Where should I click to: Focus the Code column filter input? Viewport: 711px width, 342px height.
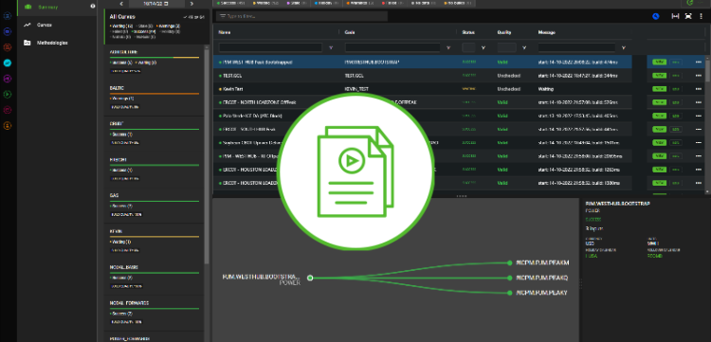point(392,47)
